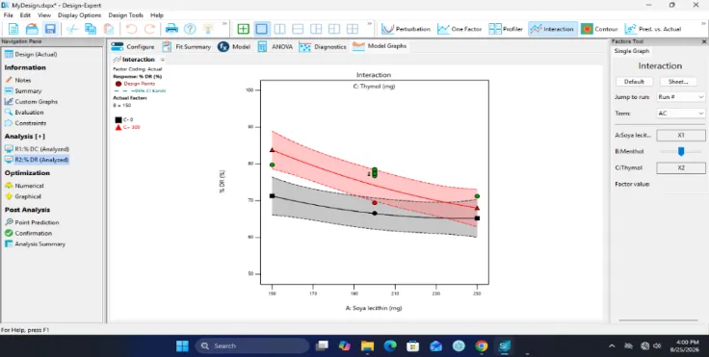Open Analysis Summary in navigation pane

[35, 244]
